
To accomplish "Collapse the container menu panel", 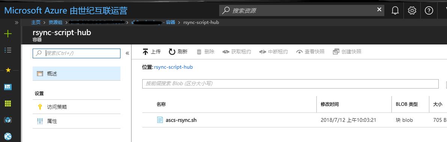I will pyautogui.click(x=128, y=53).
